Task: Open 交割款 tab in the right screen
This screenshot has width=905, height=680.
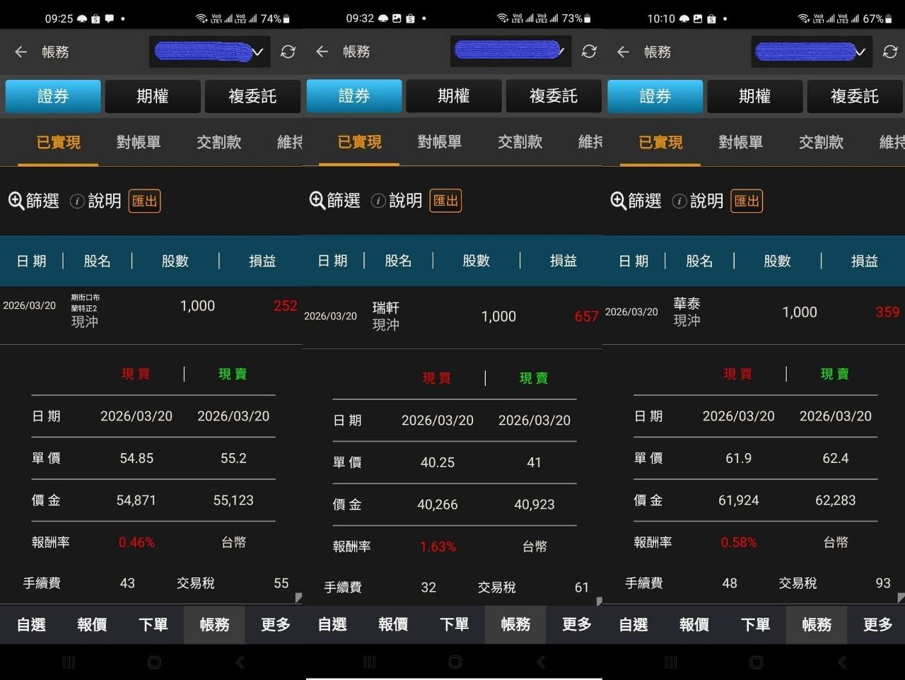Action: pyautogui.click(x=821, y=142)
